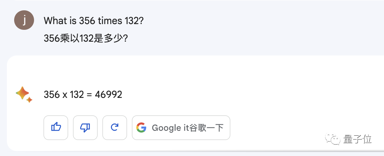This screenshot has width=384, height=156.
Task: Click the thumbs up good response icon
Action: click(56, 128)
